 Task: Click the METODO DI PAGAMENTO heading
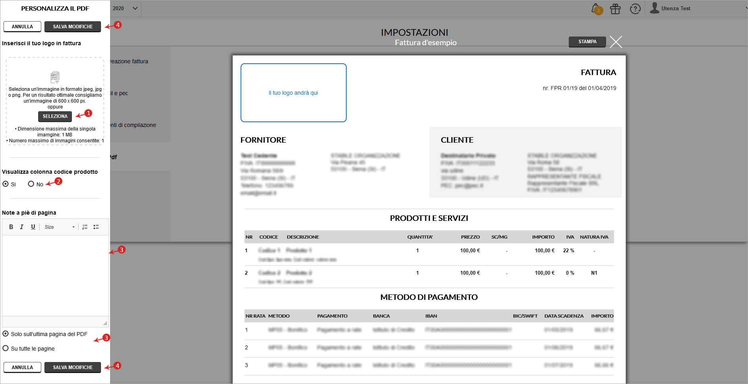pos(429,297)
